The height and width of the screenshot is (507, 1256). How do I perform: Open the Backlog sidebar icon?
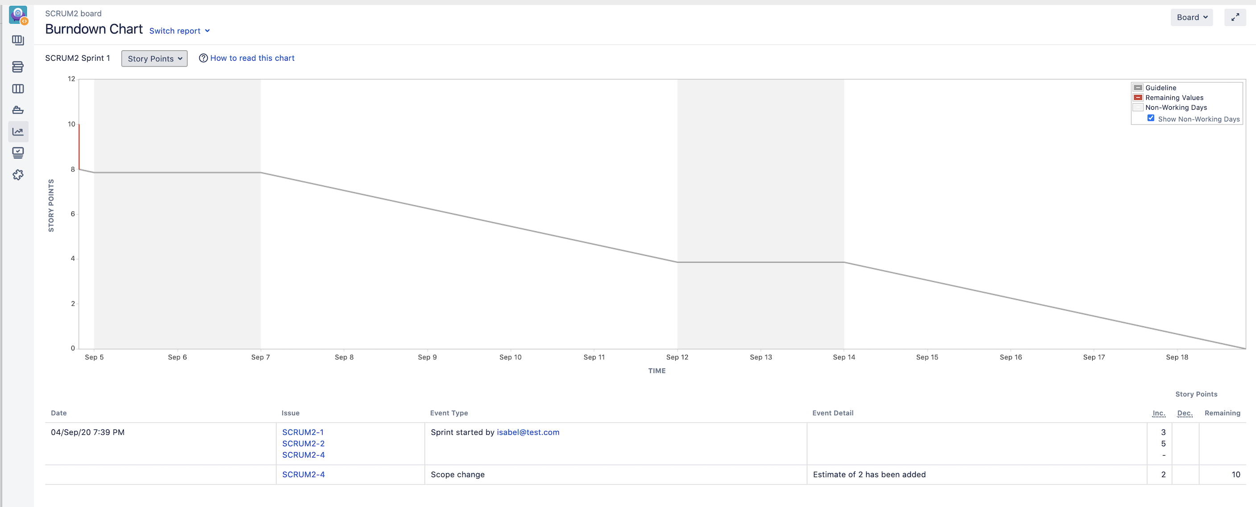[x=18, y=67]
